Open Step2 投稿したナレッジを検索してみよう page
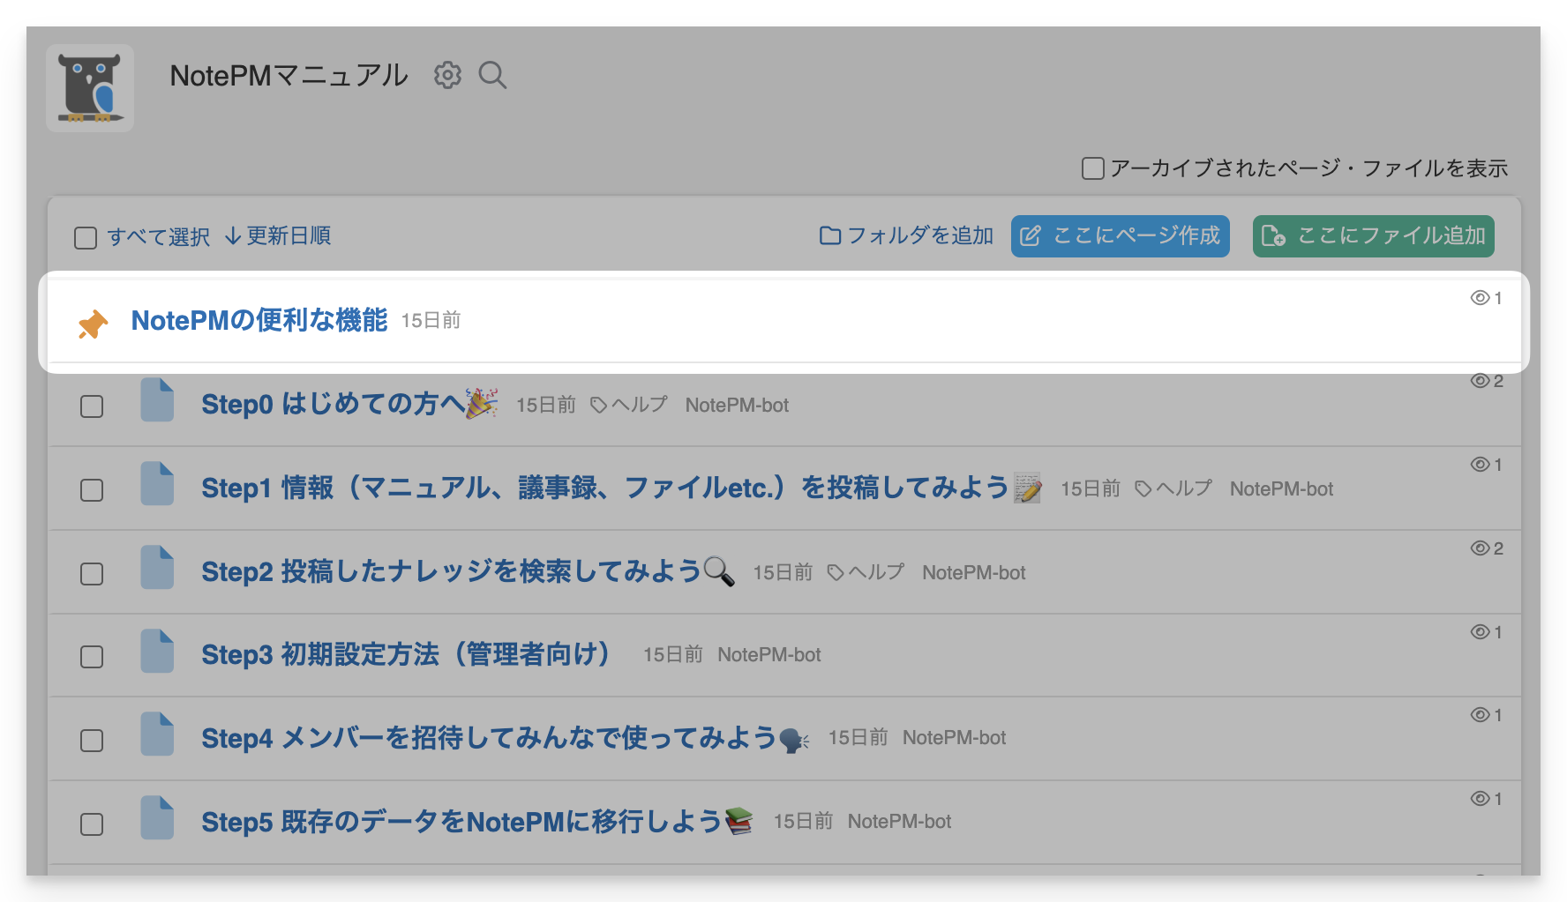The width and height of the screenshot is (1567, 902). tap(469, 571)
